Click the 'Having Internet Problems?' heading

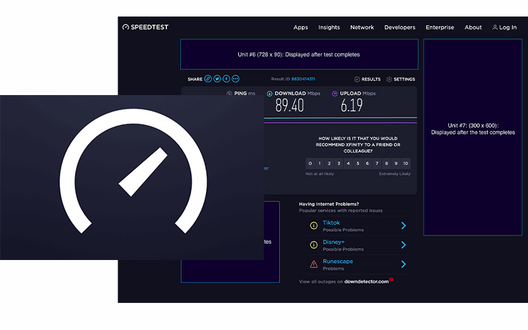pos(329,204)
